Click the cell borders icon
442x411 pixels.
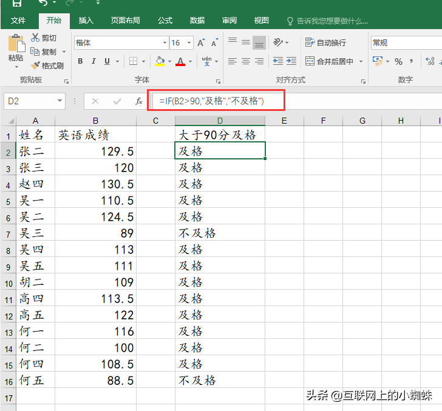pos(133,61)
